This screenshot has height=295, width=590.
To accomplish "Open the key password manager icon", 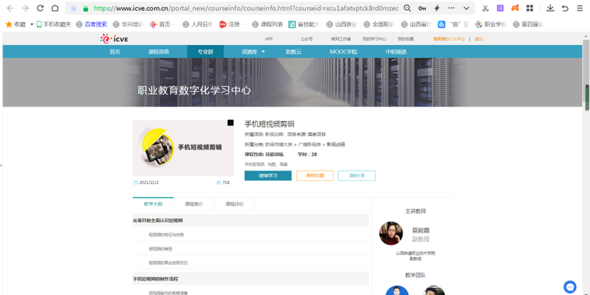I will tap(422, 8).
